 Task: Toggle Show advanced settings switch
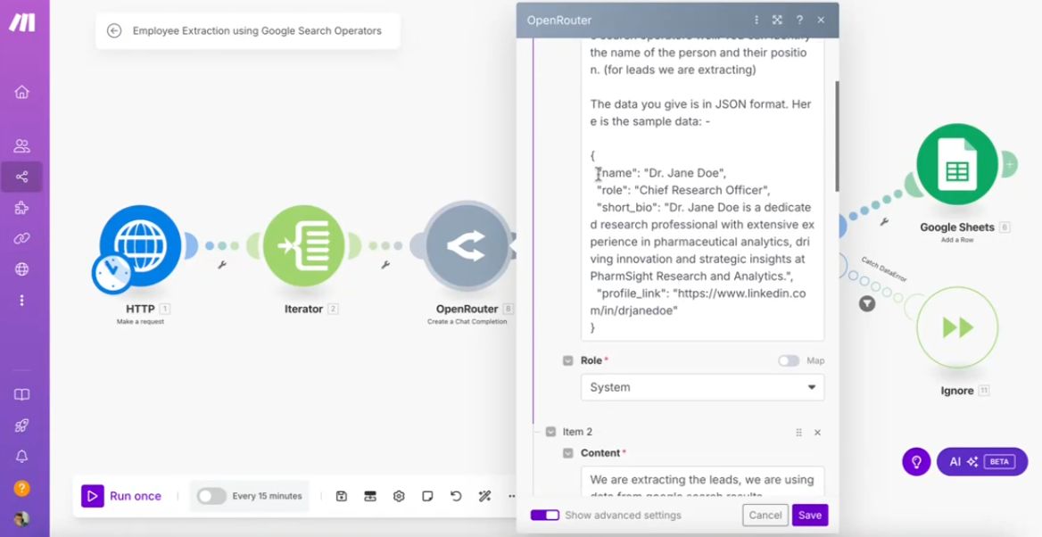(544, 515)
